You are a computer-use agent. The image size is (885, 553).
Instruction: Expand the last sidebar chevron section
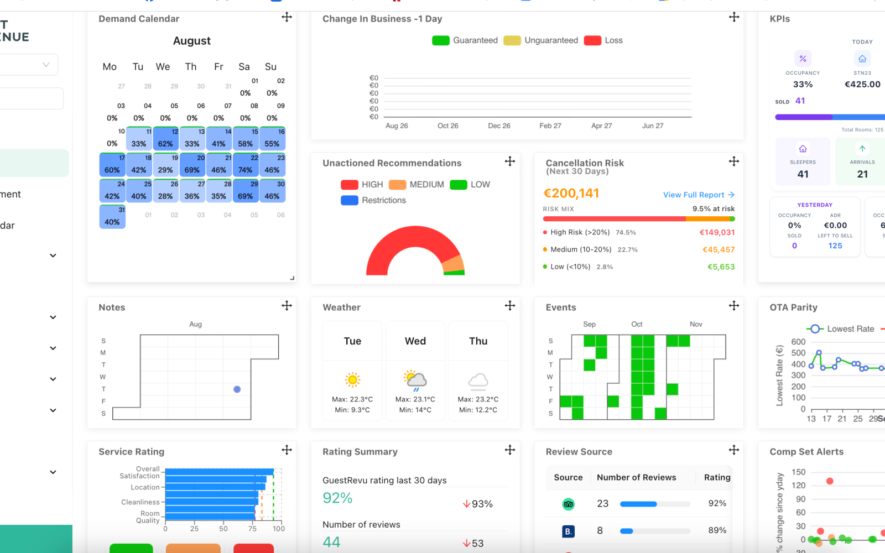(53, 472)
